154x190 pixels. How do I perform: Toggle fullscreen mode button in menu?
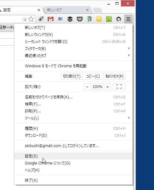119,87
